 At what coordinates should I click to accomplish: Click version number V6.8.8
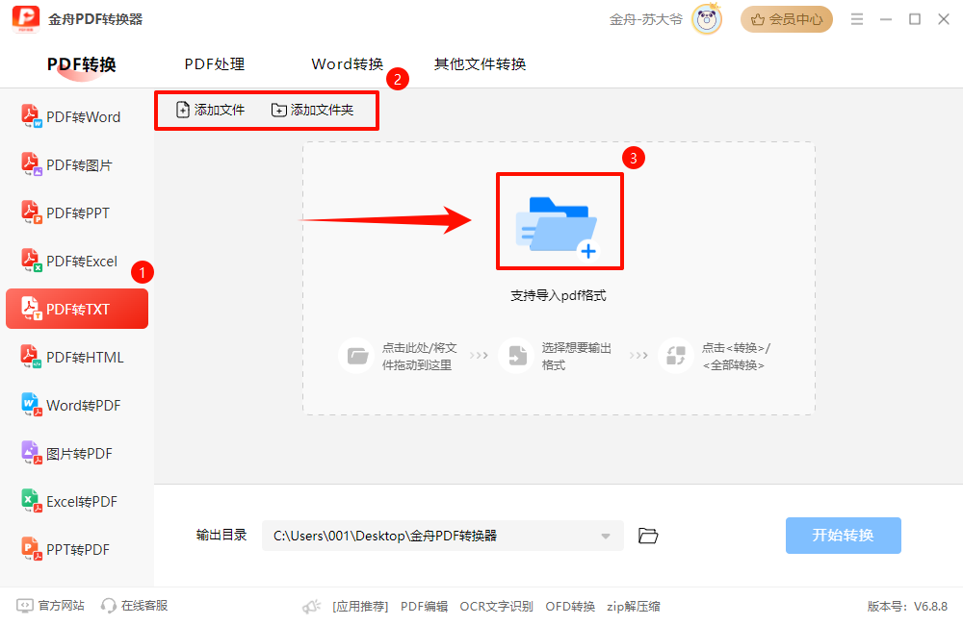(931, 607)
